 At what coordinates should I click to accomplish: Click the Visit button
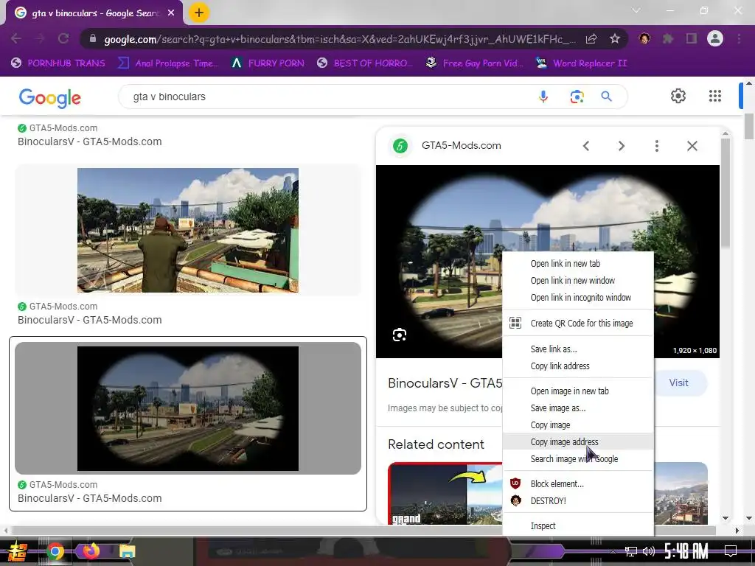pyautogui.click(x=680, y=383)
